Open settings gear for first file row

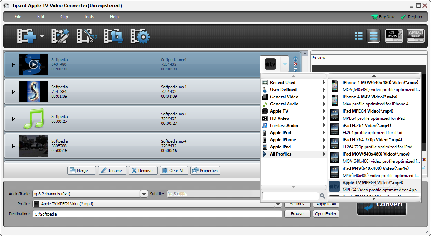[x=295, y=59]
